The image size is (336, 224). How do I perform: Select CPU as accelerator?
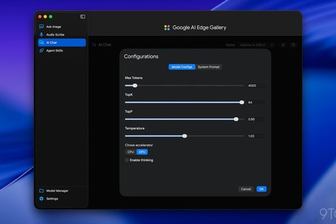click(130, 152)
